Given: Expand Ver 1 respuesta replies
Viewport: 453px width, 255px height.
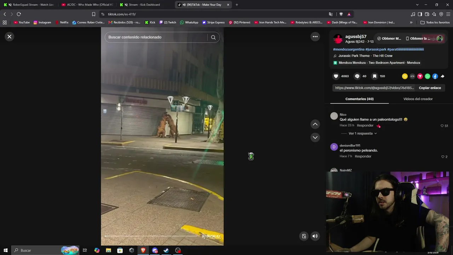Looking at the screenshot, I should pos(363,134).
